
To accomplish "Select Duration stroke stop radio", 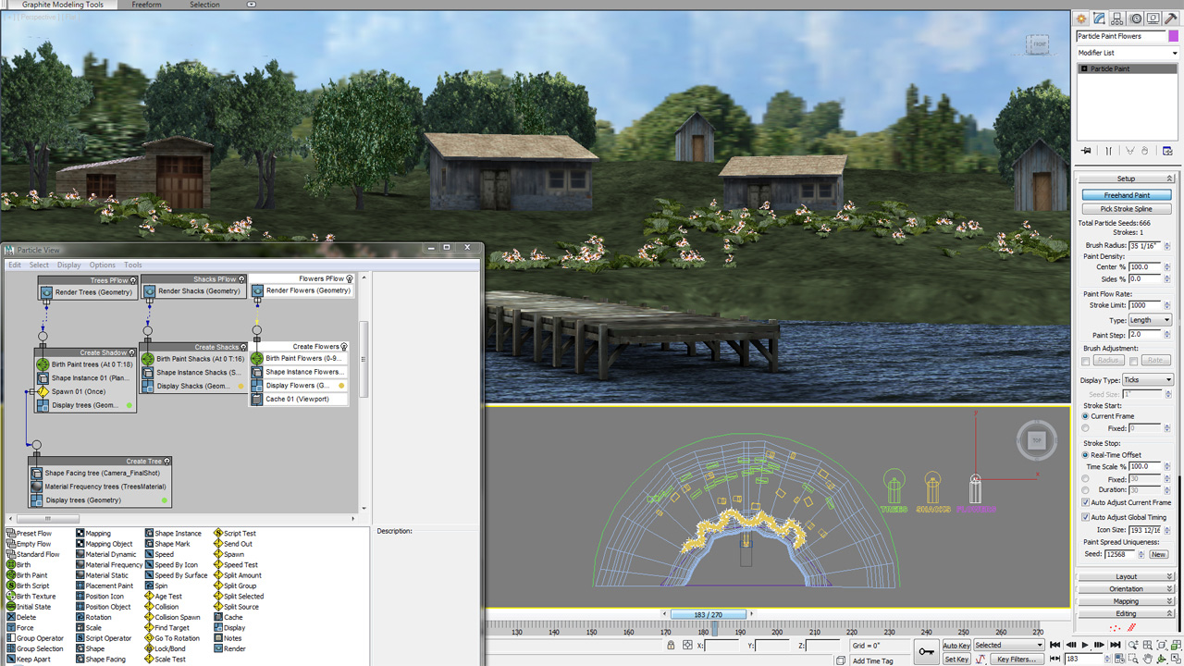I will click(1085, 489).
